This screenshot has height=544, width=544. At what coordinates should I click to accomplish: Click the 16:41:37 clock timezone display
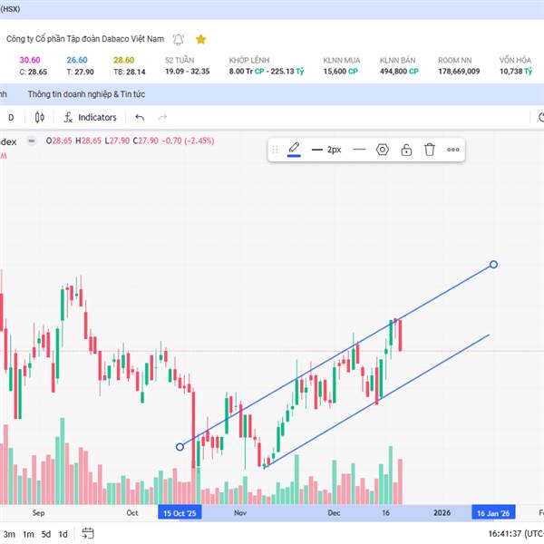click(516, 534)
